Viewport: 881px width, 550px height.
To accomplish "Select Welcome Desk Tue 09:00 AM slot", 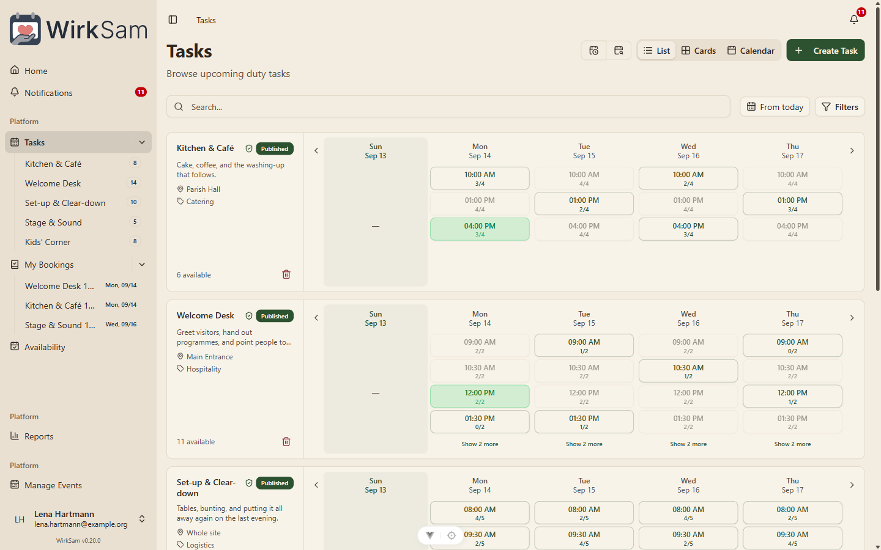I will click(584, 346).
